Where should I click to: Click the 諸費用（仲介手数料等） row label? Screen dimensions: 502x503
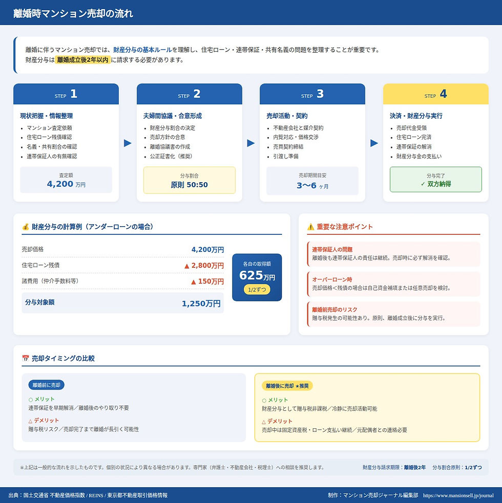coord(50,281)
